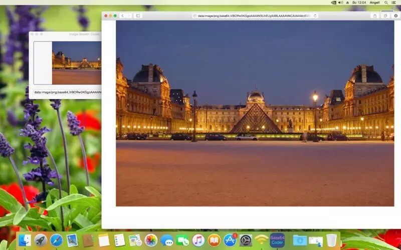Open iTunes from the Dock
Image resolution: width=401 pixels, height=250 pixels.
(x=198, y=240)
